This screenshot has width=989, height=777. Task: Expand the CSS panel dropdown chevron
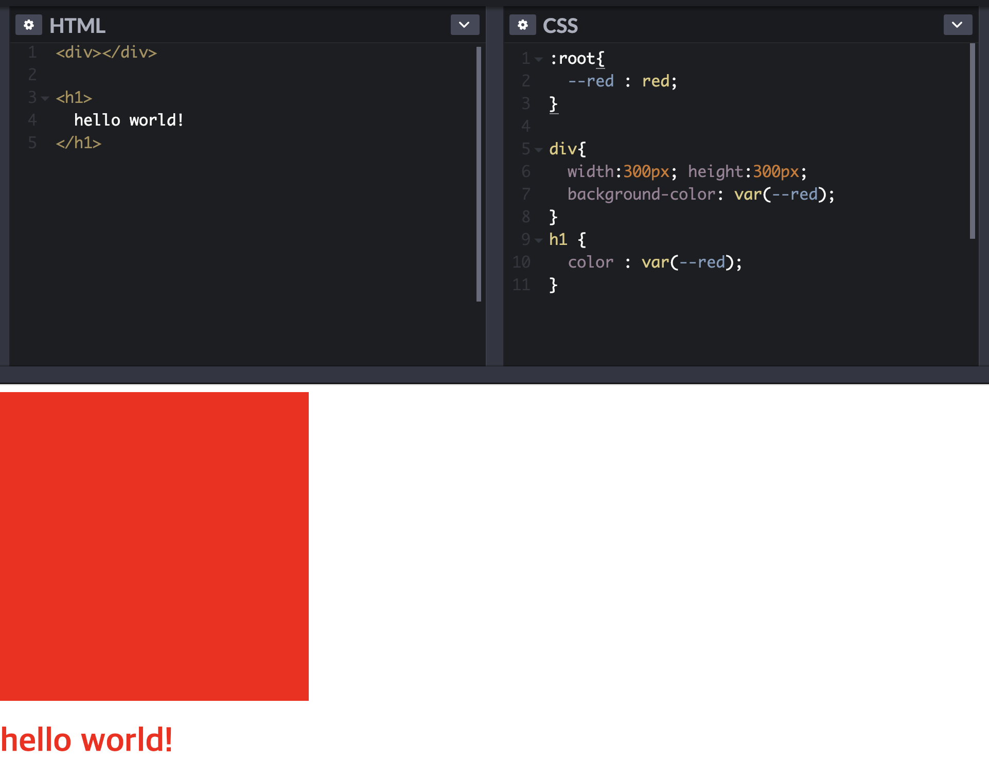957,25
